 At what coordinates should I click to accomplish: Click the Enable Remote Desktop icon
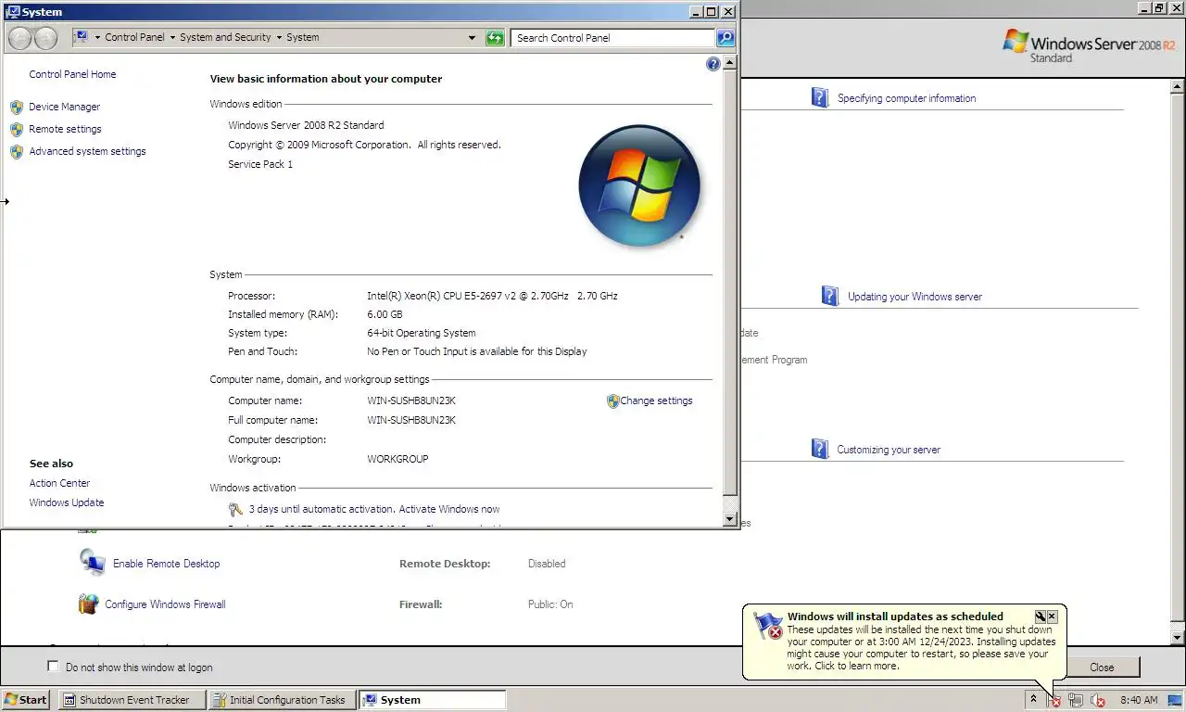pos(92,563)
